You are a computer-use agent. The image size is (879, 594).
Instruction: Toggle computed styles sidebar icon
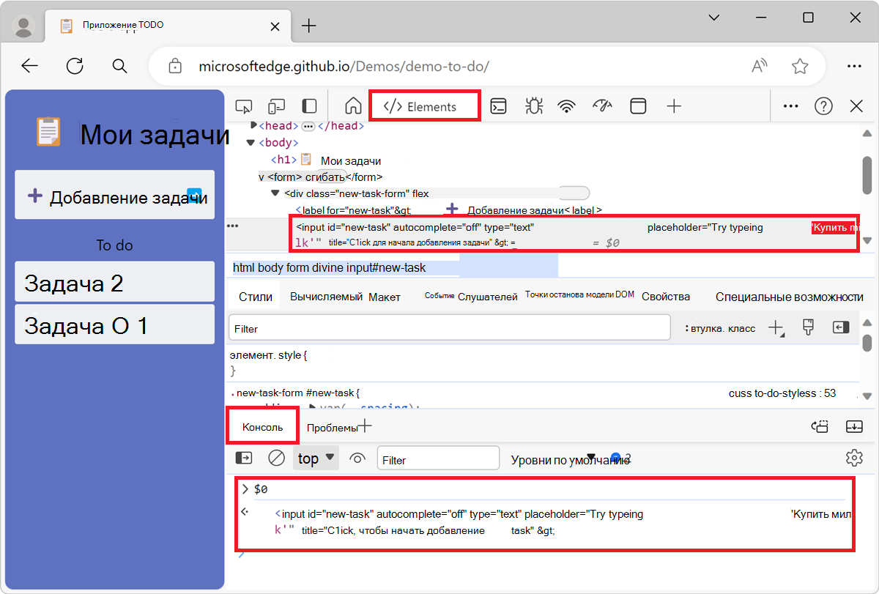point(841,327)
